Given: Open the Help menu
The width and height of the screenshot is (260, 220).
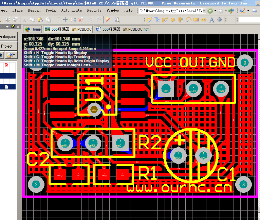Looking at the screenshot, I should pos(129,10).
